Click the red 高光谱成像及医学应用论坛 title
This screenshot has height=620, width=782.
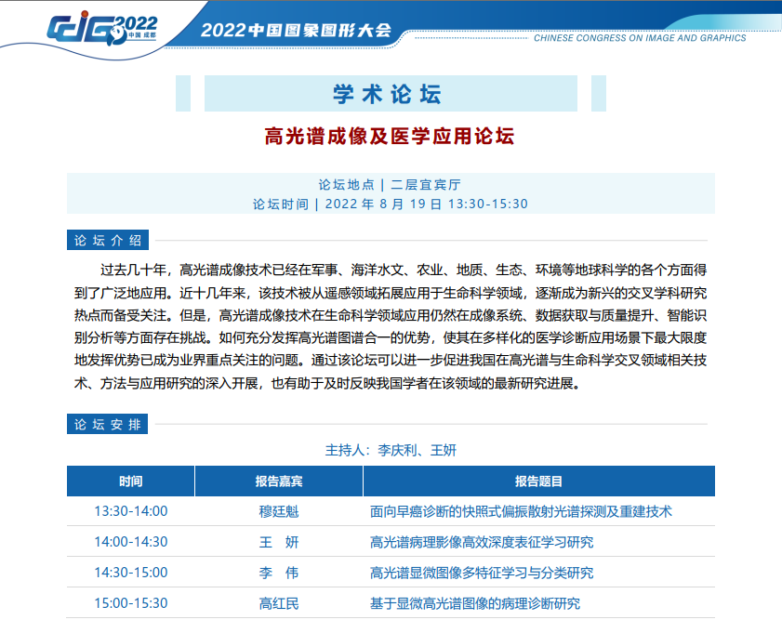(390, 137)
